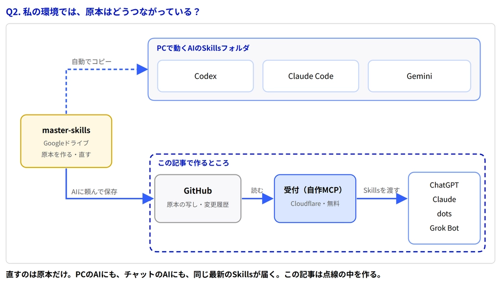Select the Claude Code box
The width and height of the screenshot is (501, 285).
pos(311,76)
